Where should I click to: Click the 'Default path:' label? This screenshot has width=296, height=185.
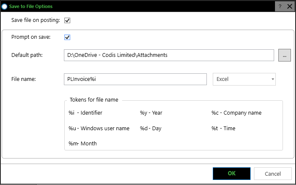[x=27, y=55]
